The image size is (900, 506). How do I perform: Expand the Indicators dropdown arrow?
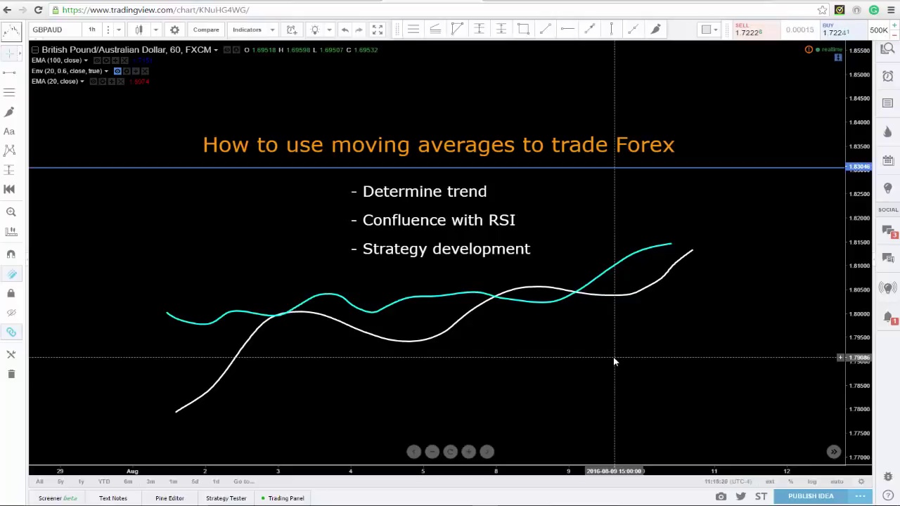[272, 30]
